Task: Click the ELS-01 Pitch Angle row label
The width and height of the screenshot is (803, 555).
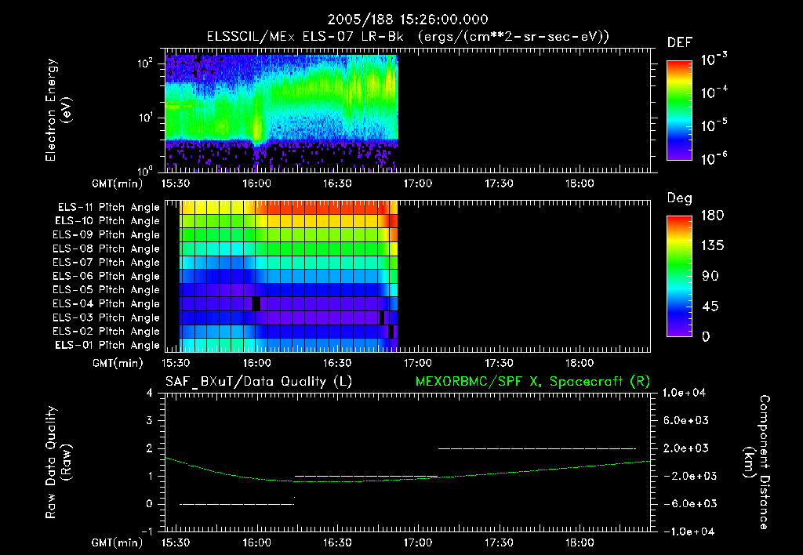Action: coord(107,345)
